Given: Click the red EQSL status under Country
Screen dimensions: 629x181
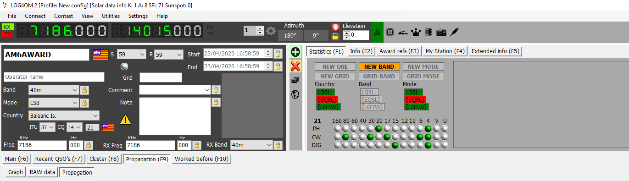Looking at the screenshot, I should point(326,99).
